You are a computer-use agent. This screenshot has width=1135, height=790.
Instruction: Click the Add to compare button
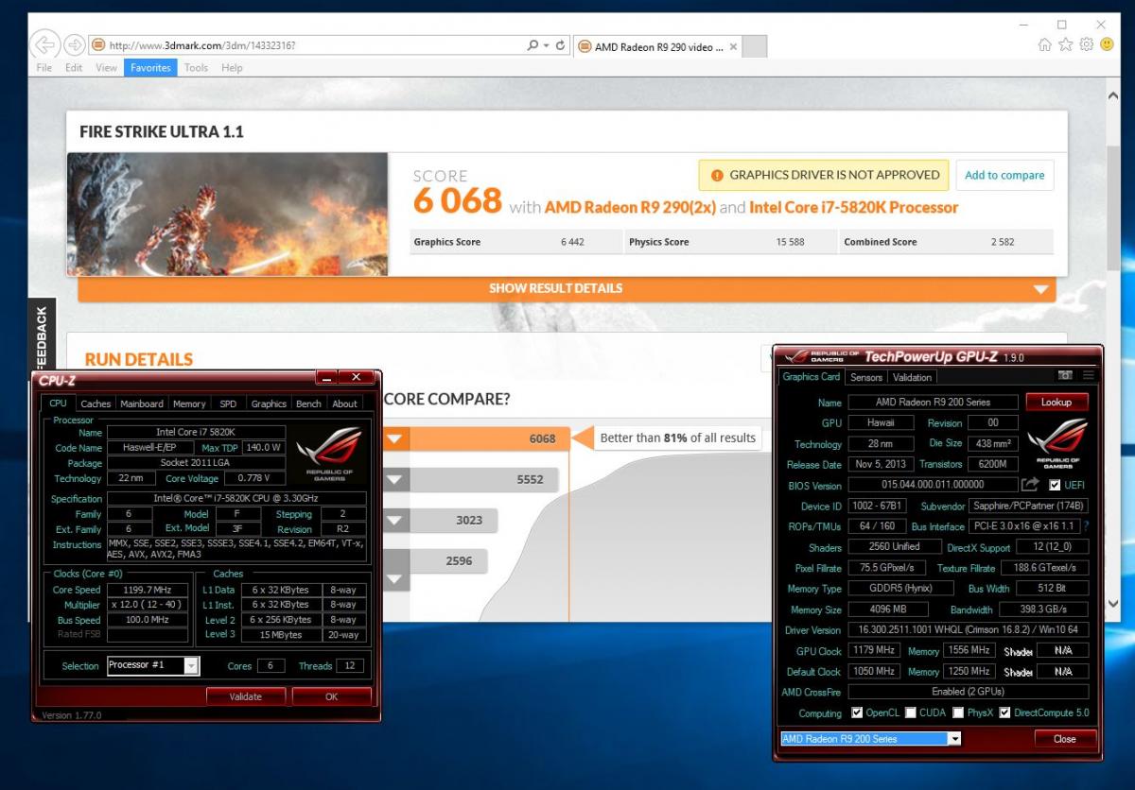coord(1004,175)
